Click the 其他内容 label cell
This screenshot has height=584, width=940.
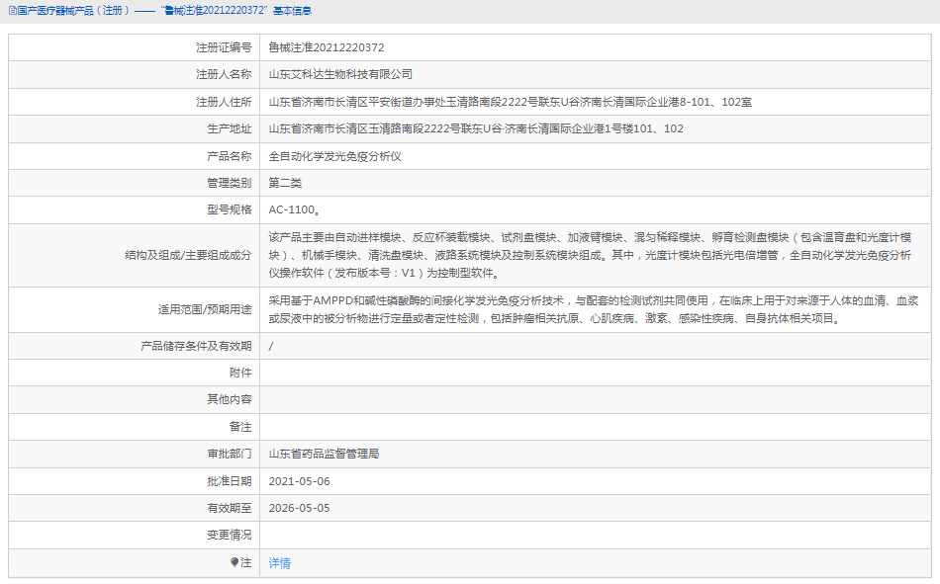pos(135,399)
